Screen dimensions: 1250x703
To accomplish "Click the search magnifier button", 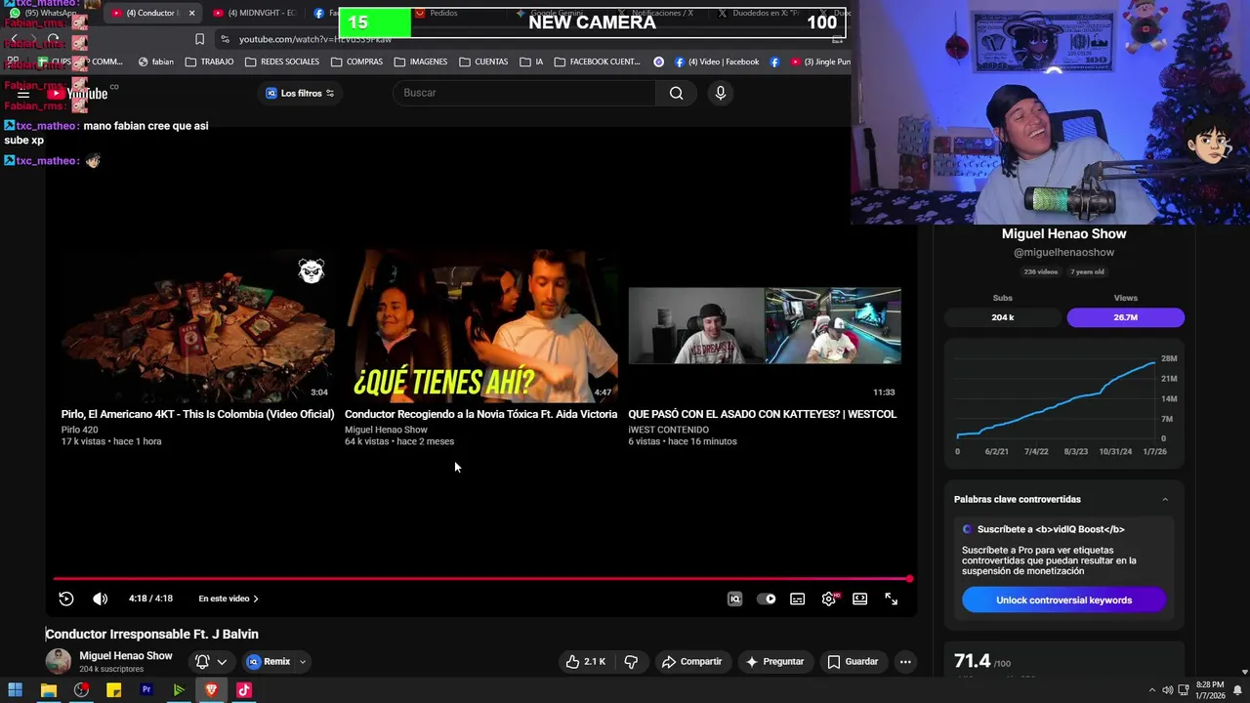I will click(676, 93).
